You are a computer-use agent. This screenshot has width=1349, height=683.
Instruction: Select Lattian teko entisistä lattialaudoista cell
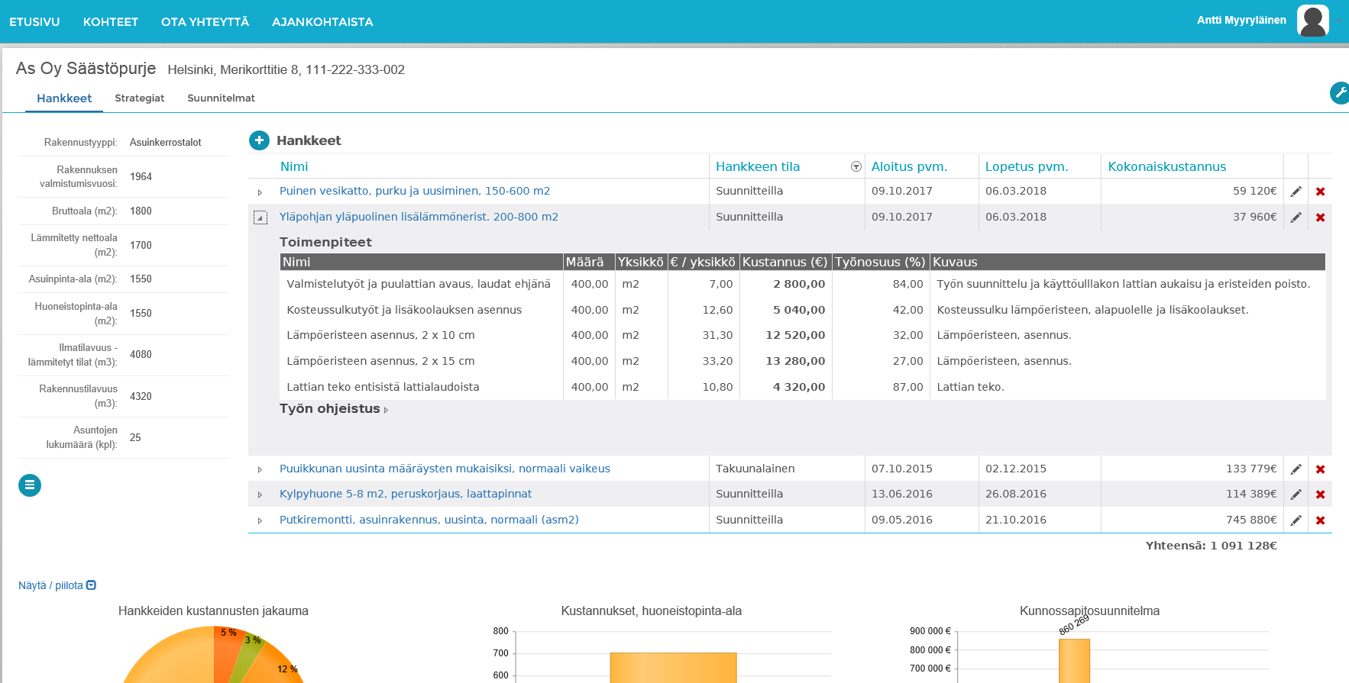383,387
